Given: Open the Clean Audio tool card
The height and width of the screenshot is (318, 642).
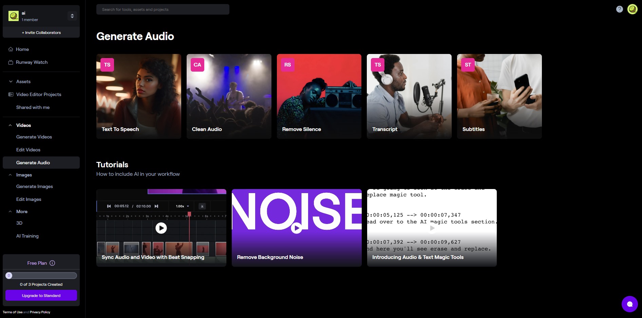Looking at the screenshot, I should click(x=229, y=96).
